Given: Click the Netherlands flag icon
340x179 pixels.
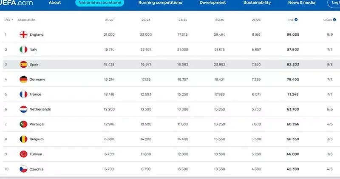Looking at the screenshot, I should pos(24,109).
